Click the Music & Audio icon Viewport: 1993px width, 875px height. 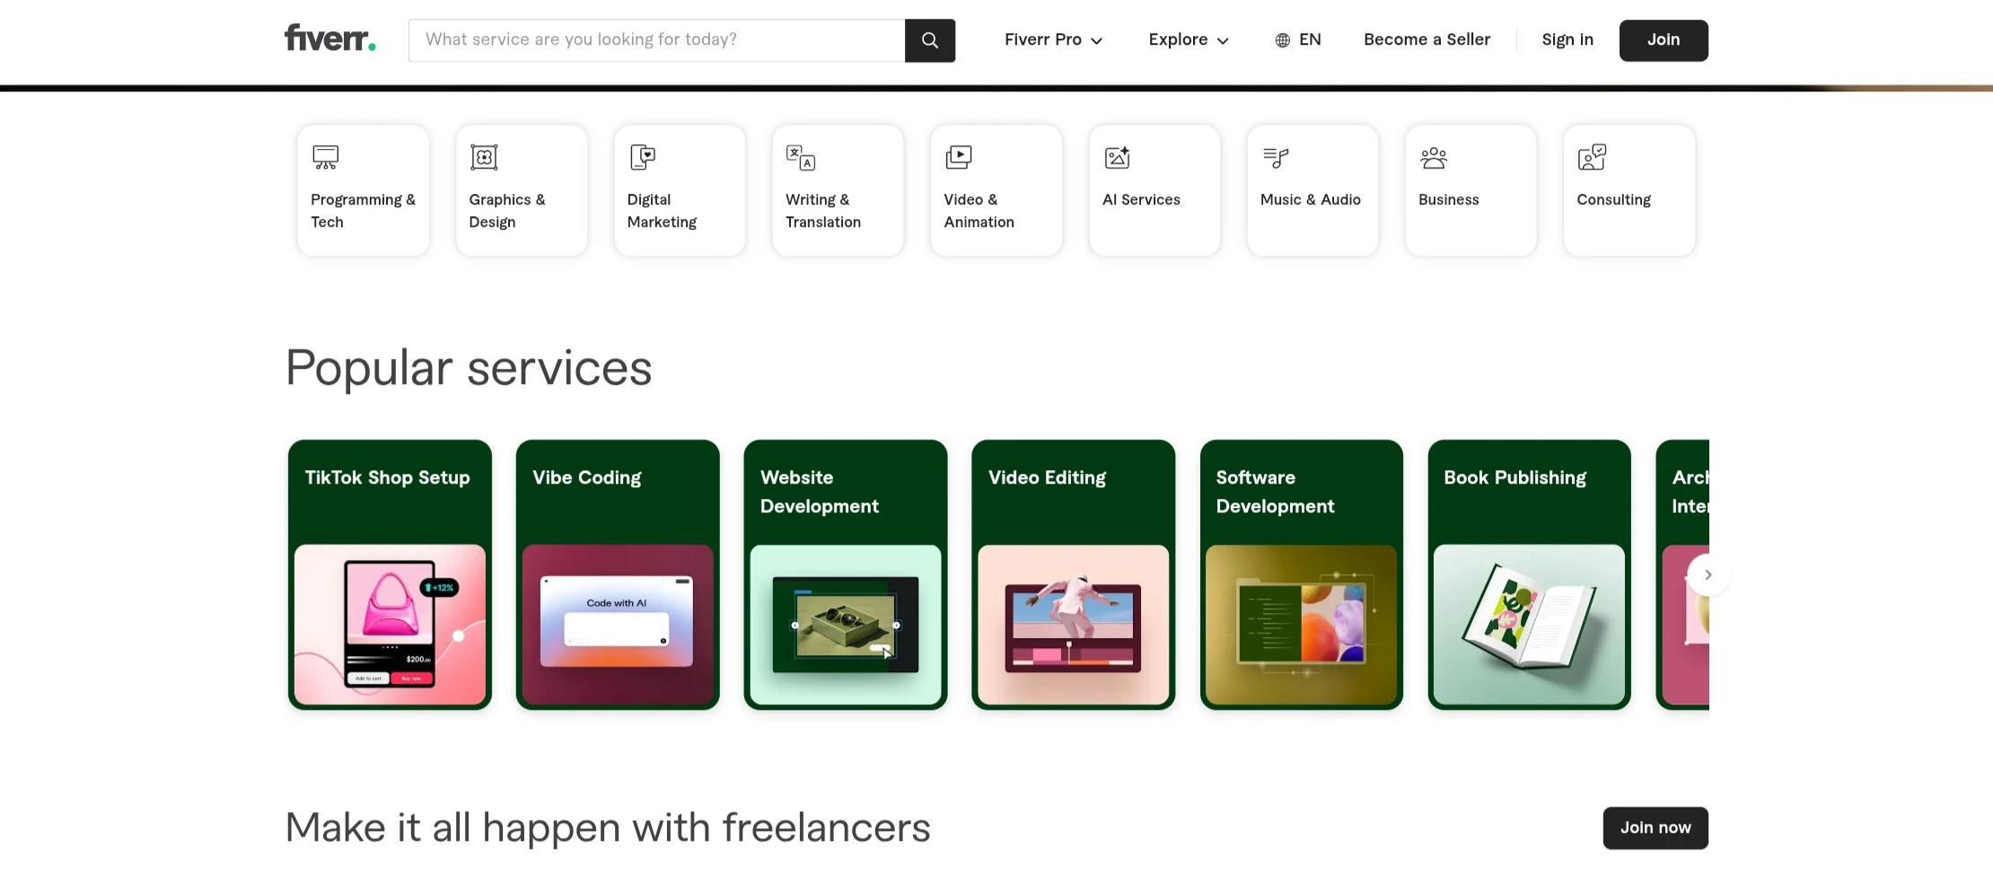pos(1276,157)
